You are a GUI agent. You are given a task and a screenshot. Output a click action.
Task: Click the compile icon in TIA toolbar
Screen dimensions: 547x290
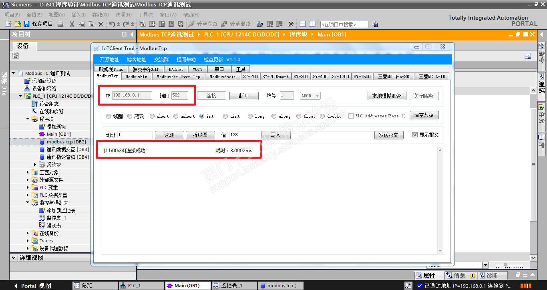[143, 24]
